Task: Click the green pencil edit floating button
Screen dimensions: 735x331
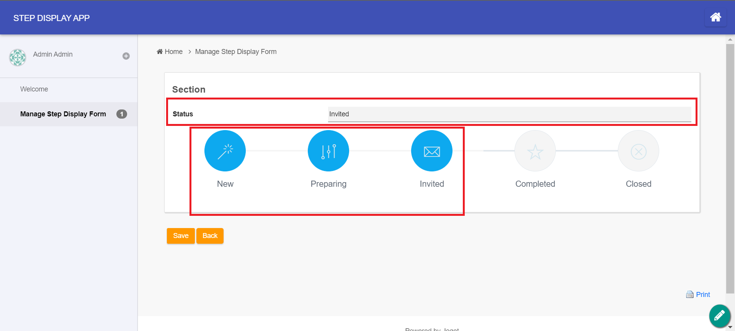Action: point(720,316)
